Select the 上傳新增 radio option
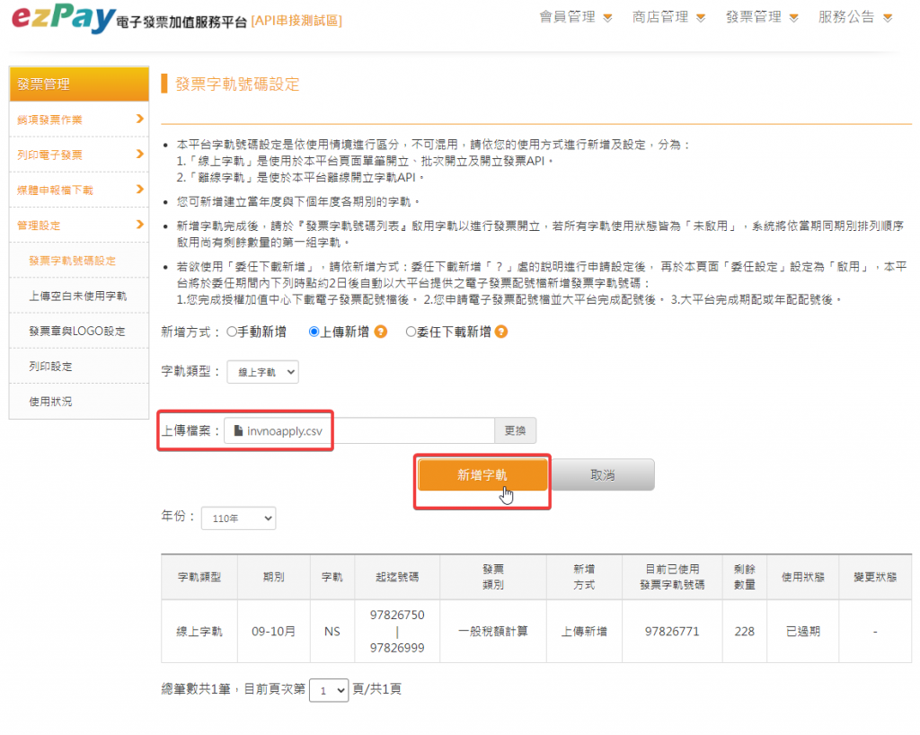The height and width of the screenshot is (735, 920). point(314,332)
